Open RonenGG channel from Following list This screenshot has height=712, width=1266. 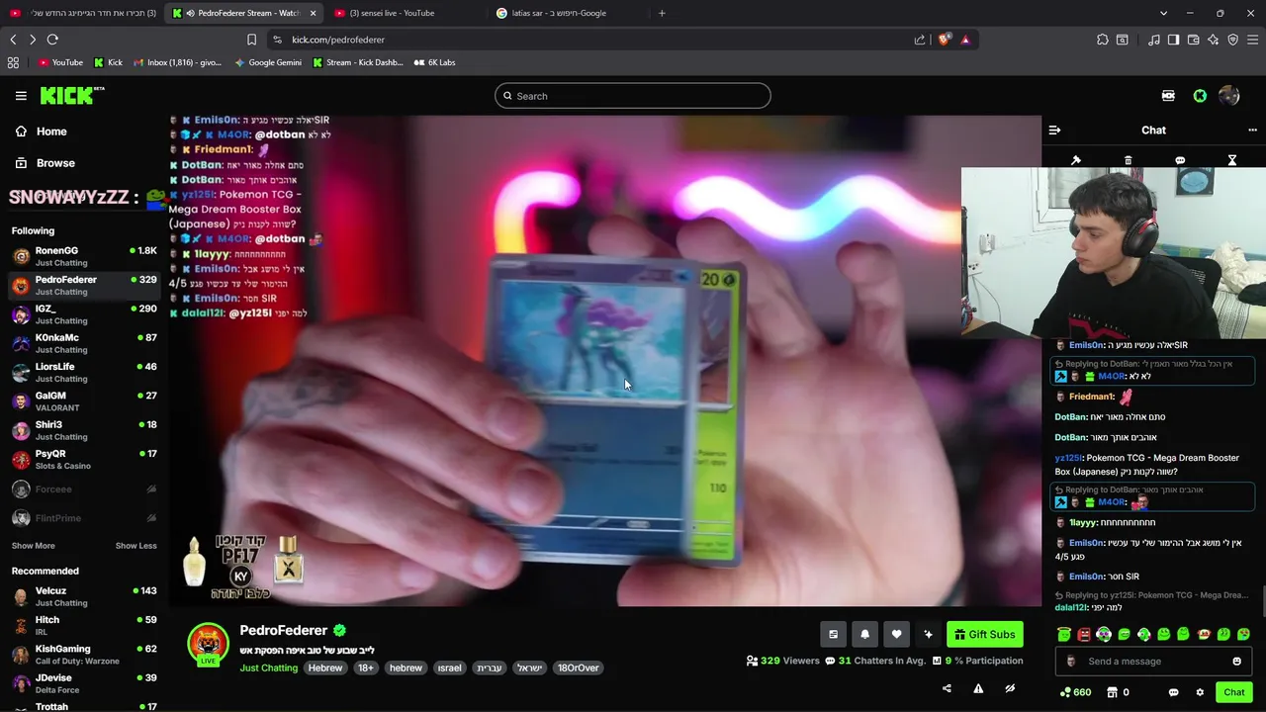point(83,256)
